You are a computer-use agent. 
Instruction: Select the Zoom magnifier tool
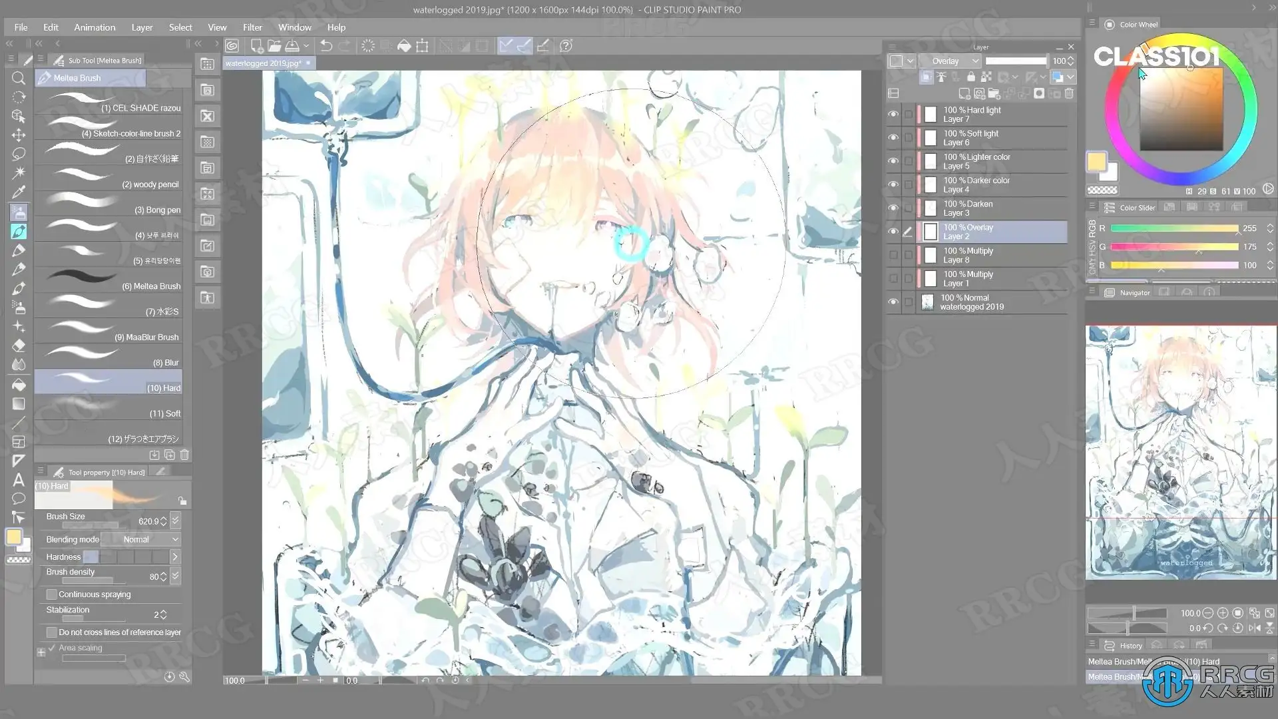[x=19, y=79]
